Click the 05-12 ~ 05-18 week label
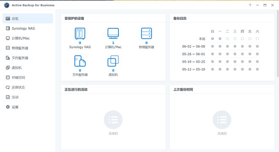The height and width of the screenshot is (152, 279). coord(194,69)
